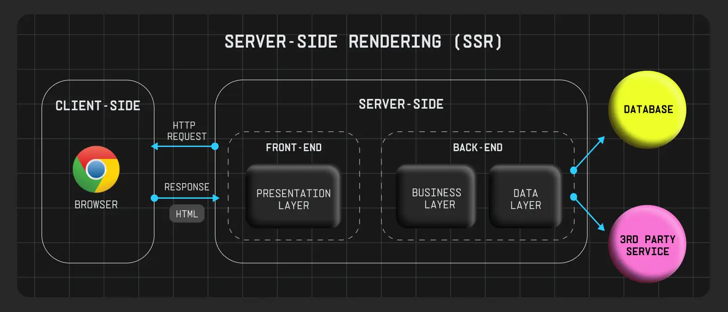Click the upper blue dot beside Data Layer
728x312 pixels.
(x=574, y=170)
